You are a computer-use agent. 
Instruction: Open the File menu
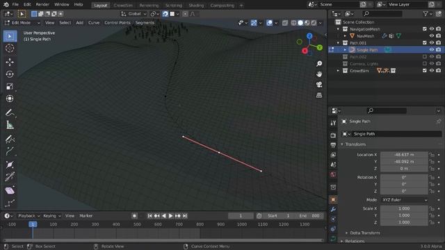(15, 5)
